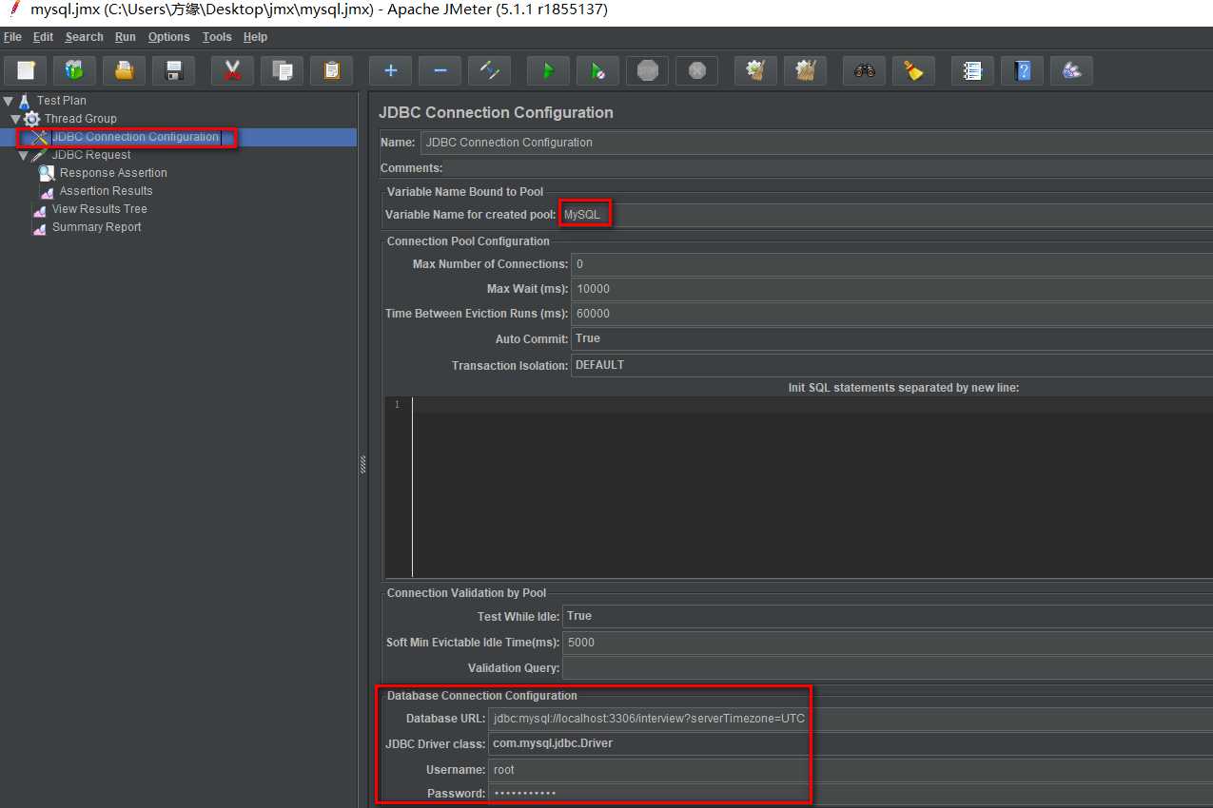Click the Toggle enable/disable toolbar icon
1213x808 pixels.
pos(489,70)
